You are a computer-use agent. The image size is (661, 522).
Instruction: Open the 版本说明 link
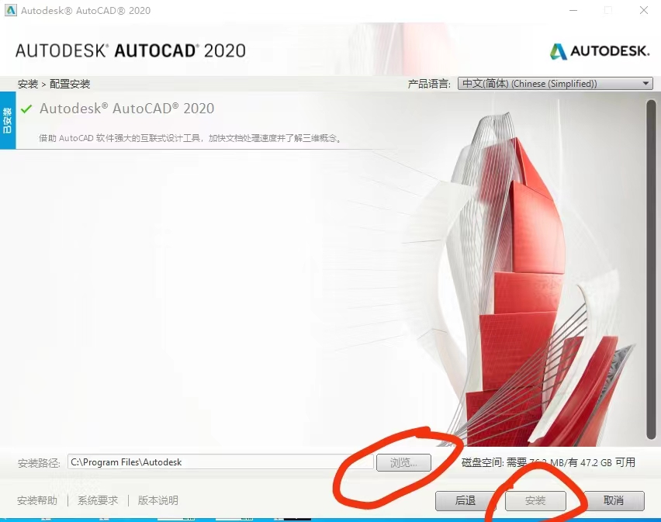point(158,500)
